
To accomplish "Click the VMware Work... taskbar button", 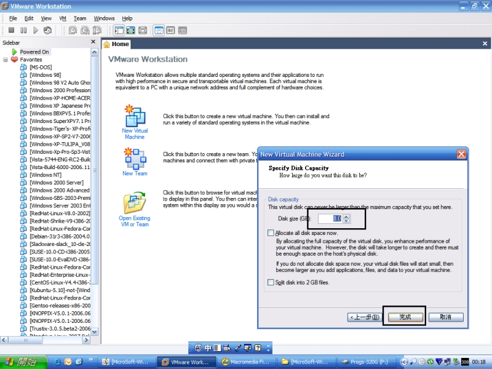I will pyautogui.click(x=186, y=362).
